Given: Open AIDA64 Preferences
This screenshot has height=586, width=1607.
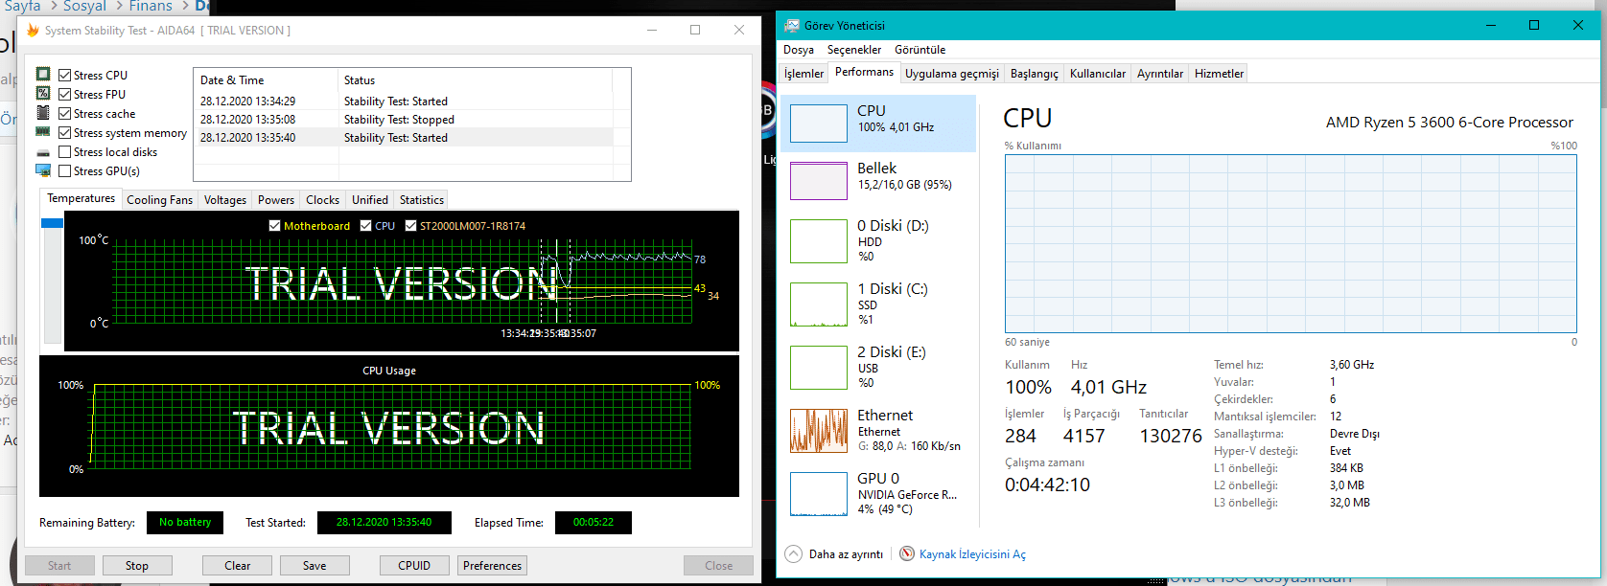Looking at the screenshot, I should coord(493,566).
